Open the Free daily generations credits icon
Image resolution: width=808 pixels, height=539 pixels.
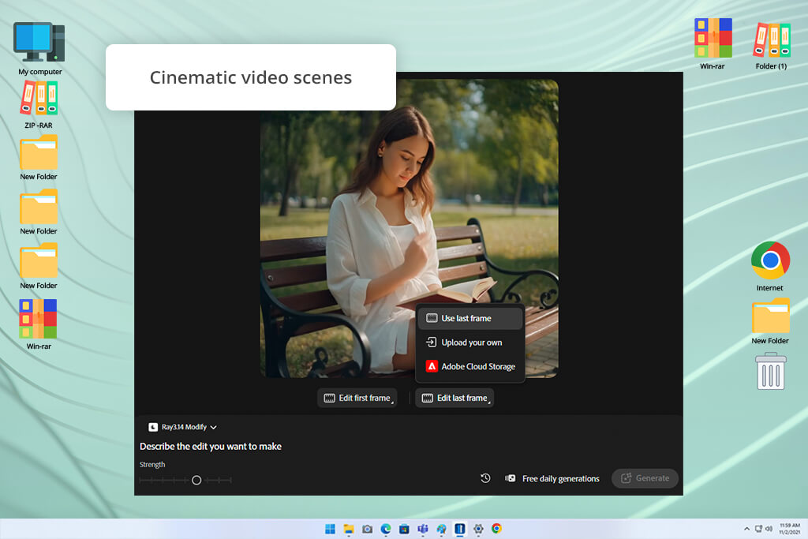511,478
